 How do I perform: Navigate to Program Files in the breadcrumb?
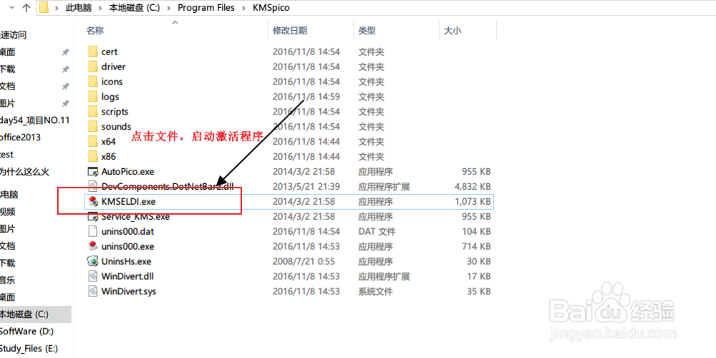206,8
